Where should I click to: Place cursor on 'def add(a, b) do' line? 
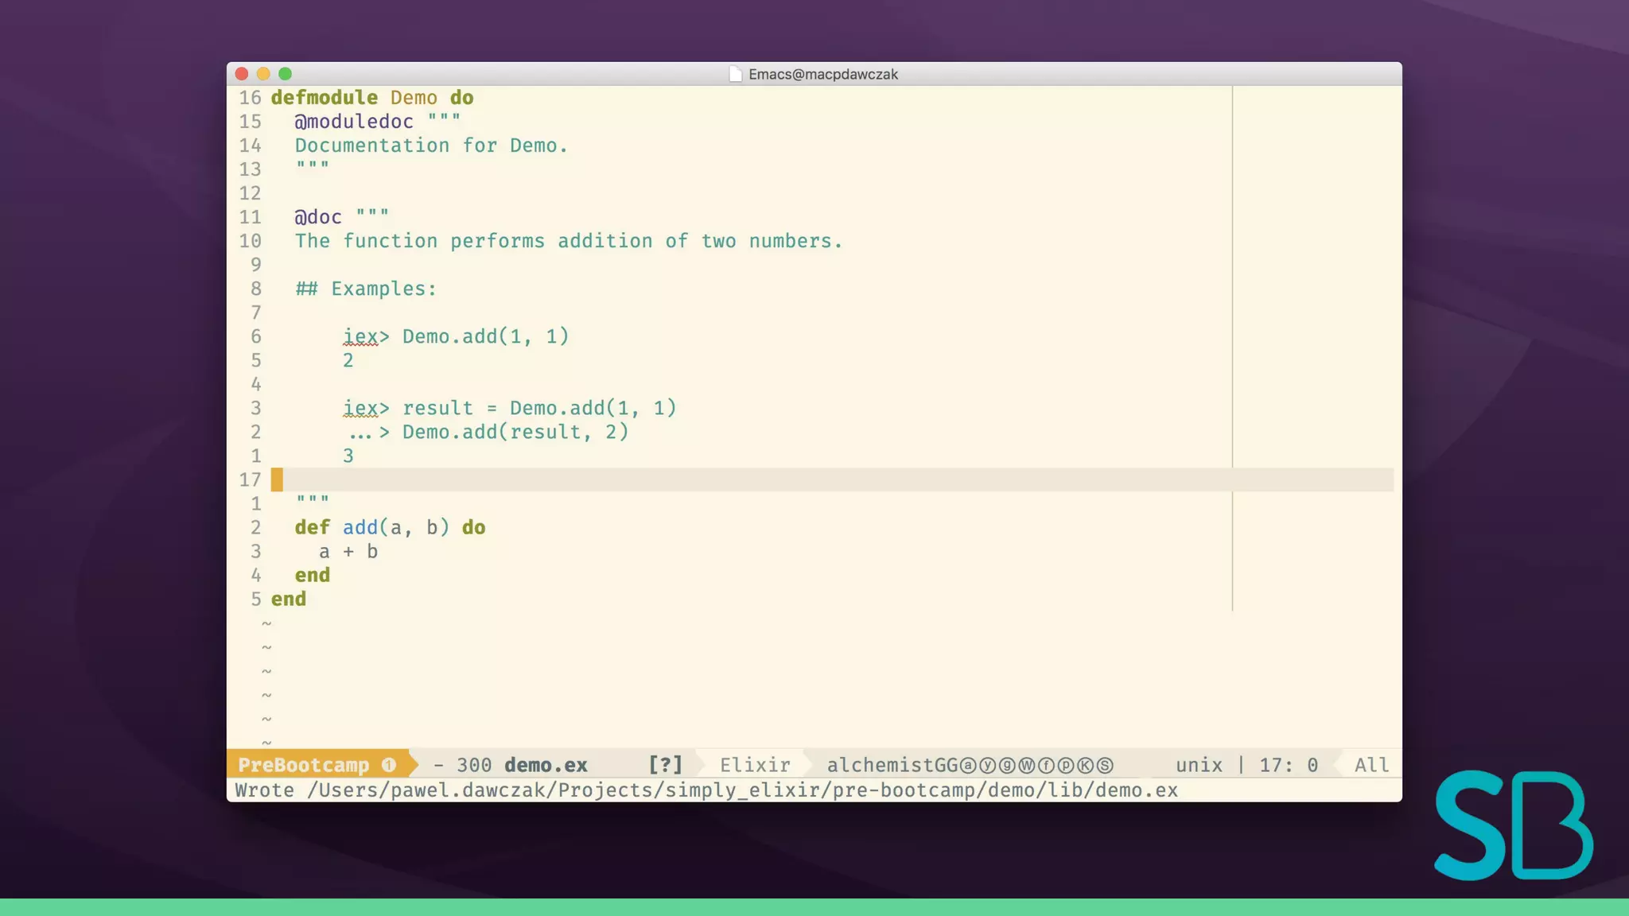(390, 528)
